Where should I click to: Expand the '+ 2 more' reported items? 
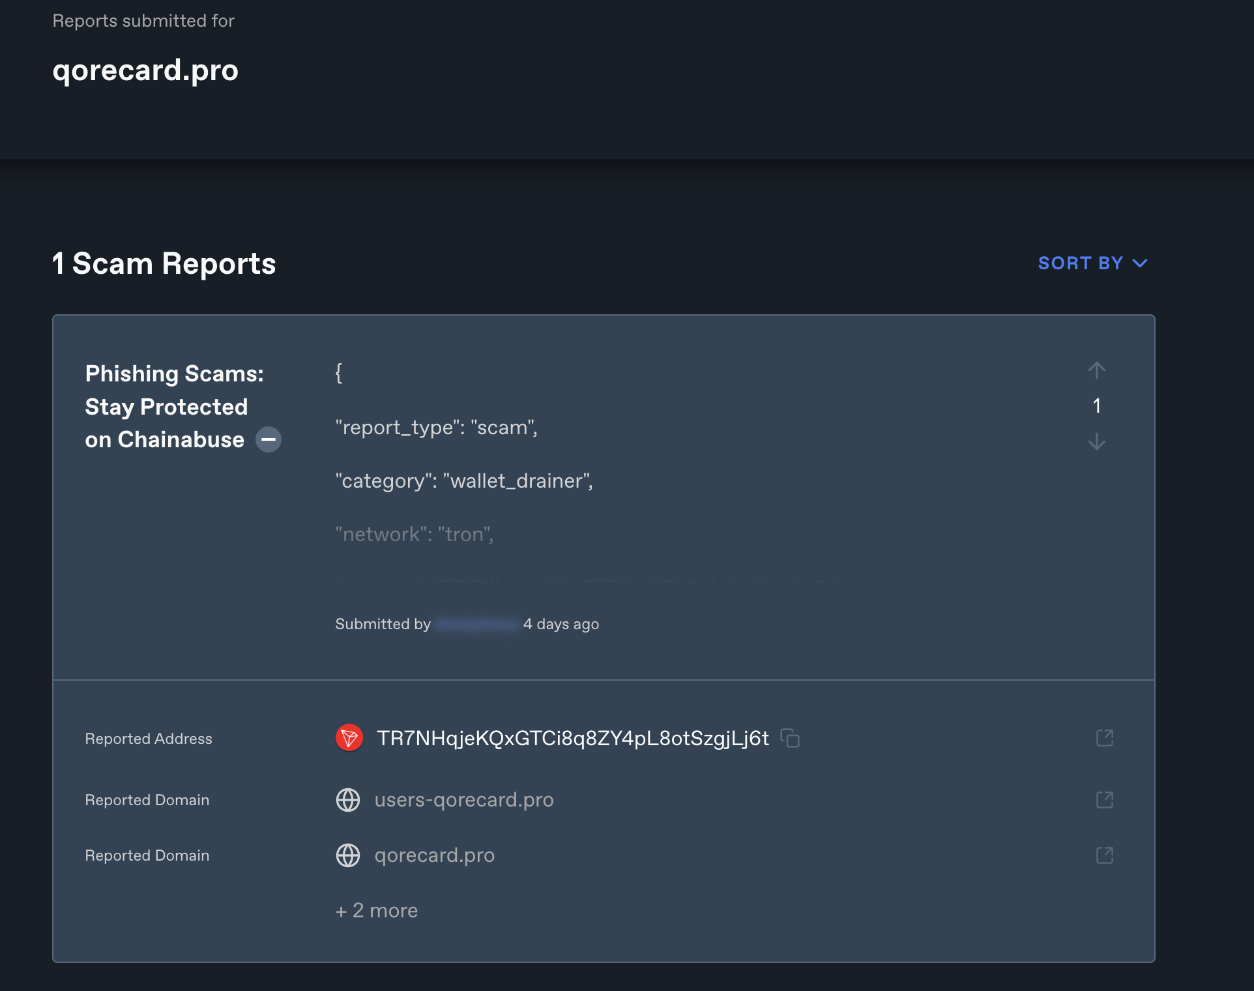click(x=377, y=911)
